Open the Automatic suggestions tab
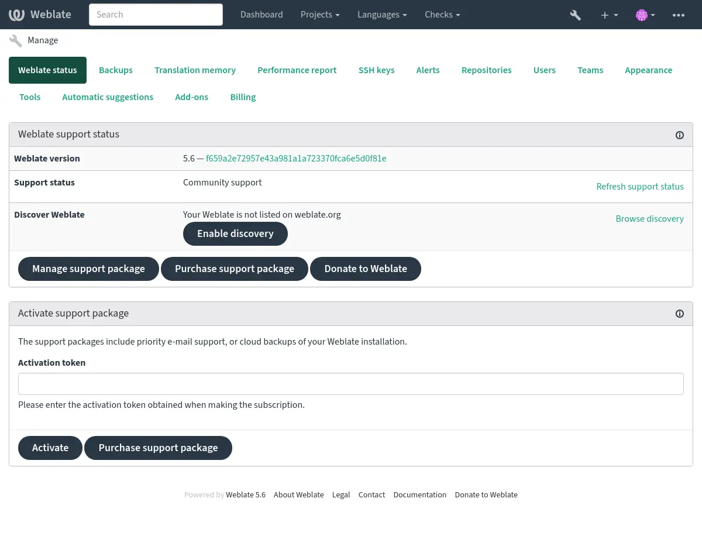702x560 pixels. tap(108, 97)
